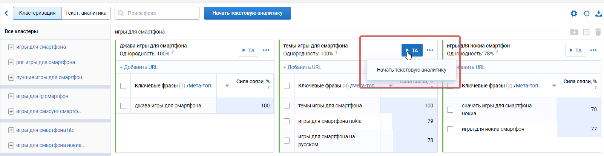
Task: Select the 'Кластеризация' tab
Action: point(37,13)
